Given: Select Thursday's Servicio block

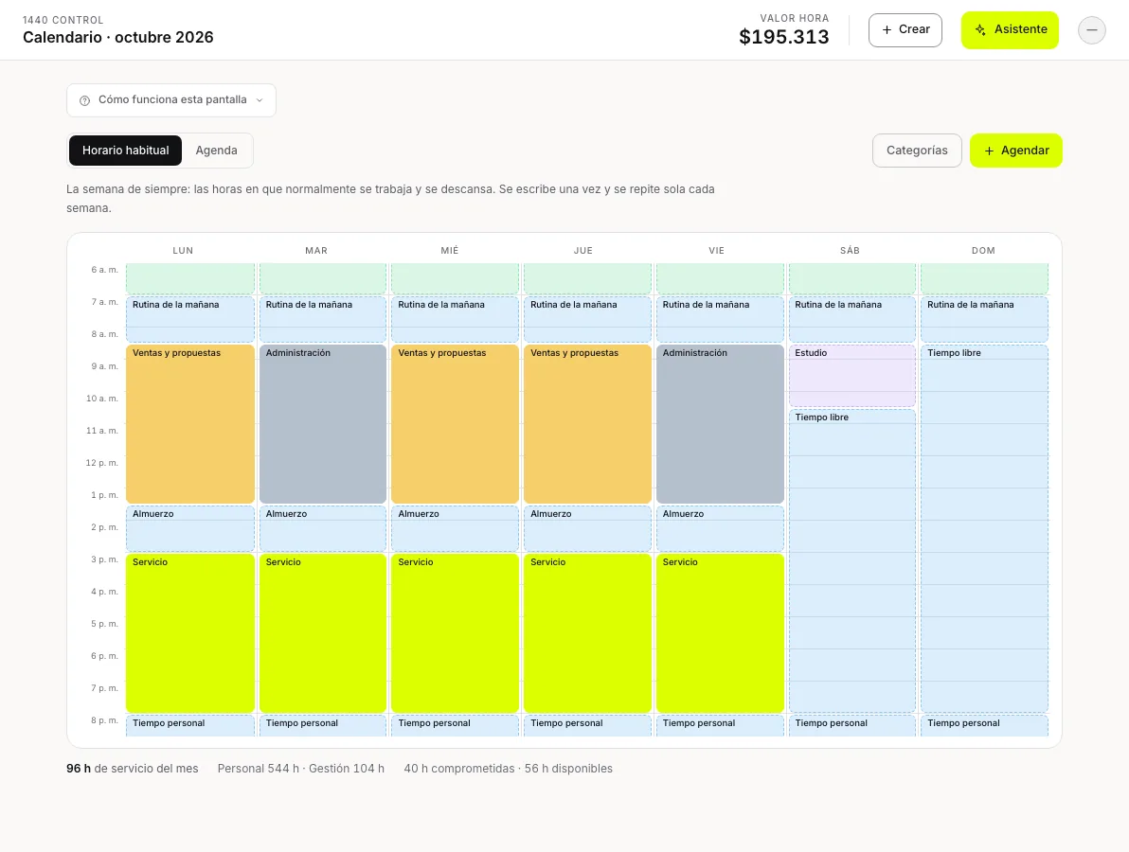Looking at the screenshot, I should (x=587, y=633).
